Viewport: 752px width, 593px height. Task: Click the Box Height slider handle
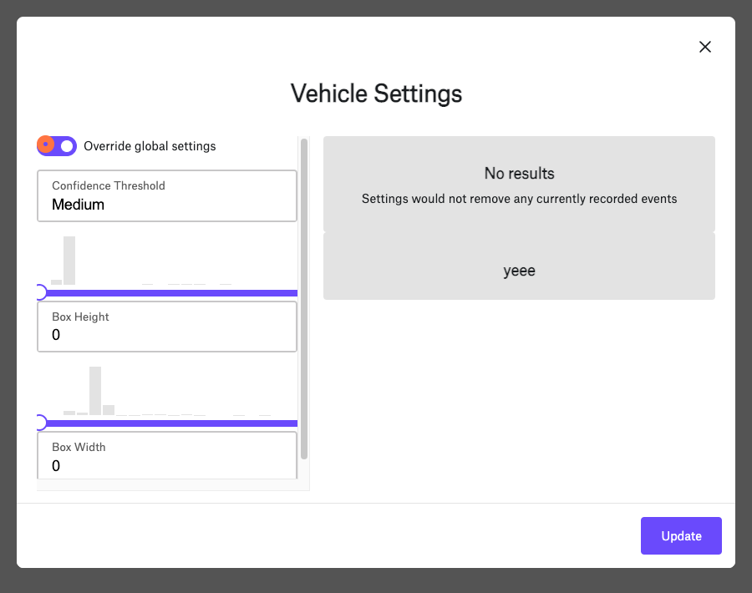(41, 423)
